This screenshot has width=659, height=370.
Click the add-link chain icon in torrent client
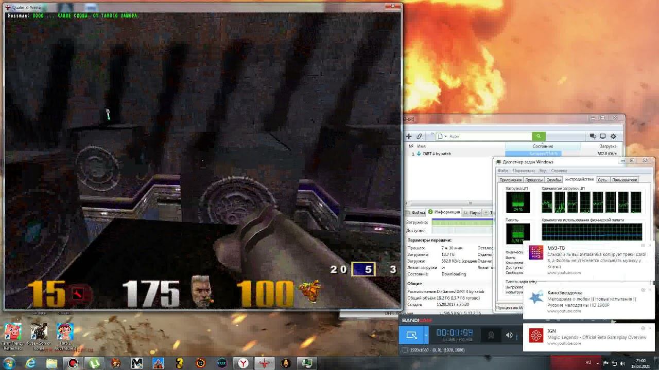[x=420, y=136]
